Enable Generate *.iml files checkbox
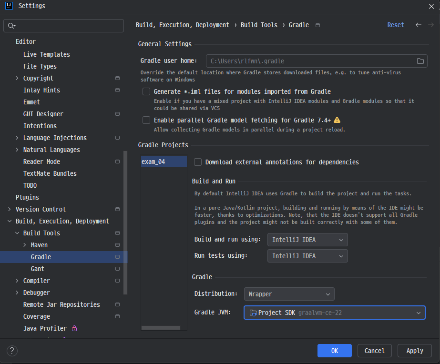Screen dimensions: 440x364 coord(146,91)
